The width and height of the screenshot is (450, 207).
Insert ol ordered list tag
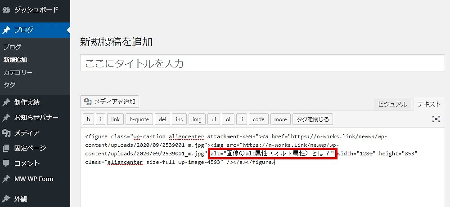coord(228,119)
